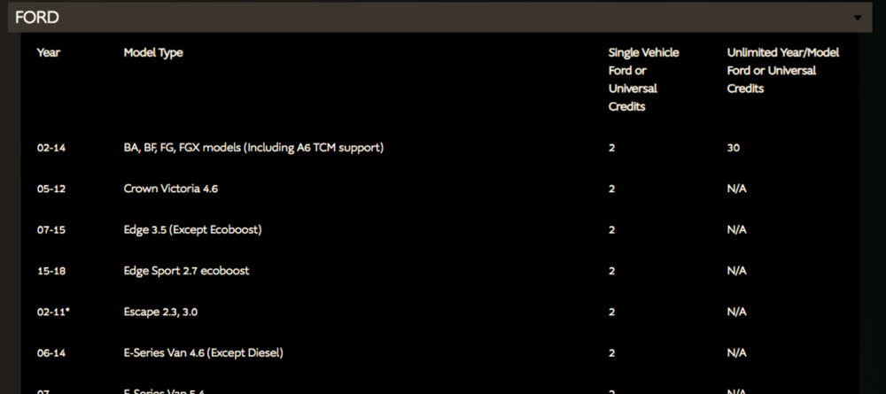Viewport: 886px width, 394px height.
Task: Click the 15-18 year cell
Action: tap(51, 271)
